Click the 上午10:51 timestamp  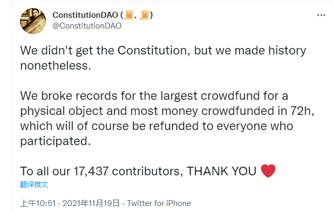point(38,203)
